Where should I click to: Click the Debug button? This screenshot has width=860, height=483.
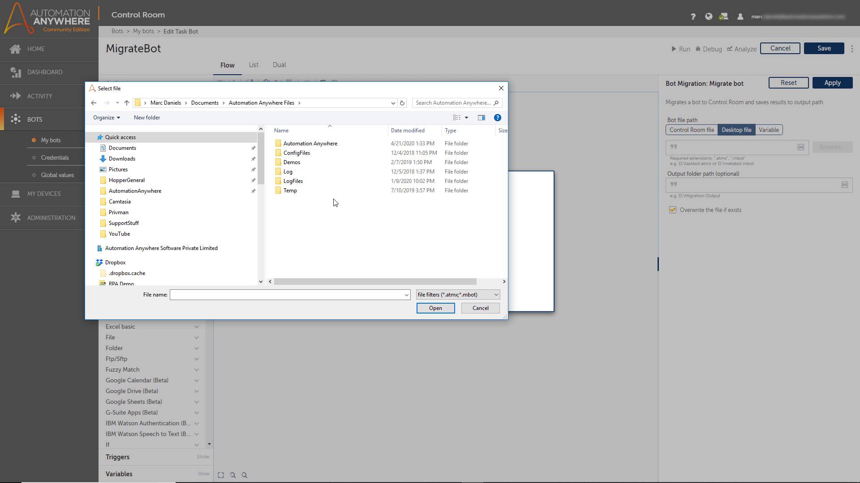(709, 49)
